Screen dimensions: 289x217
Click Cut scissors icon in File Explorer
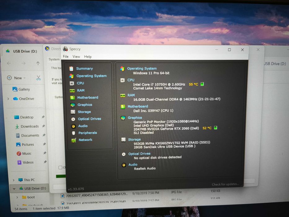tap(38, 78)
